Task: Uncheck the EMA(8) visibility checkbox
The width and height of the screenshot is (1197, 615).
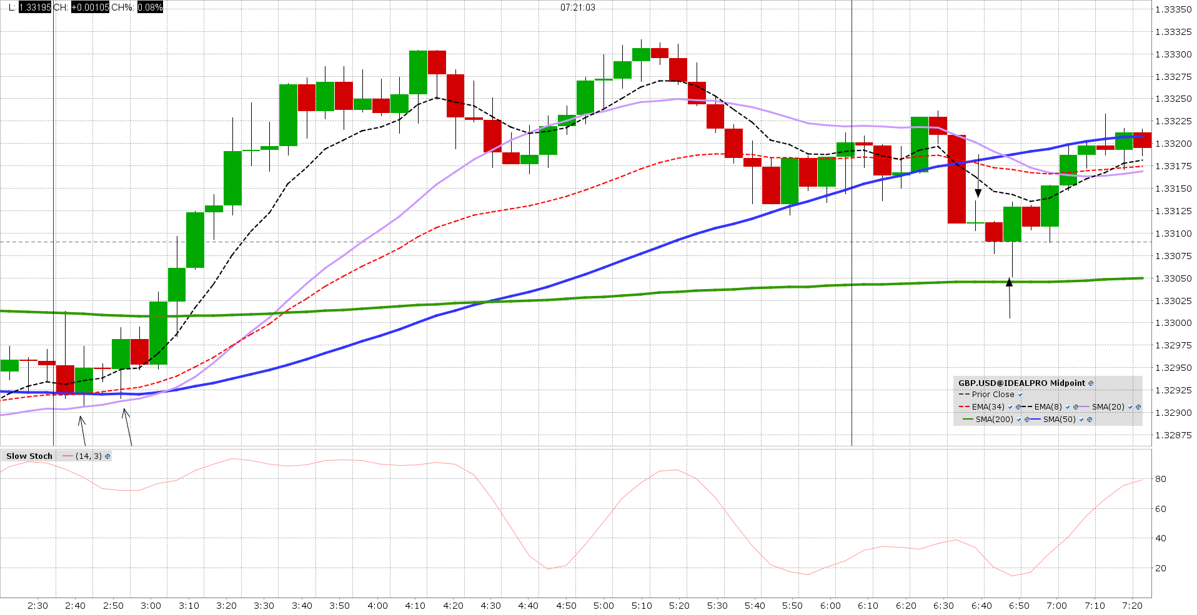Action: tap(1068, 407)
